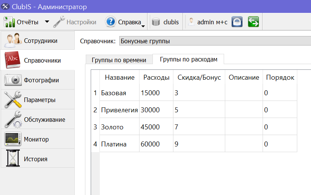The image size is (311, 195).
Task: Expand the Отчёты dropdown arrow
Action: point(47,22)
